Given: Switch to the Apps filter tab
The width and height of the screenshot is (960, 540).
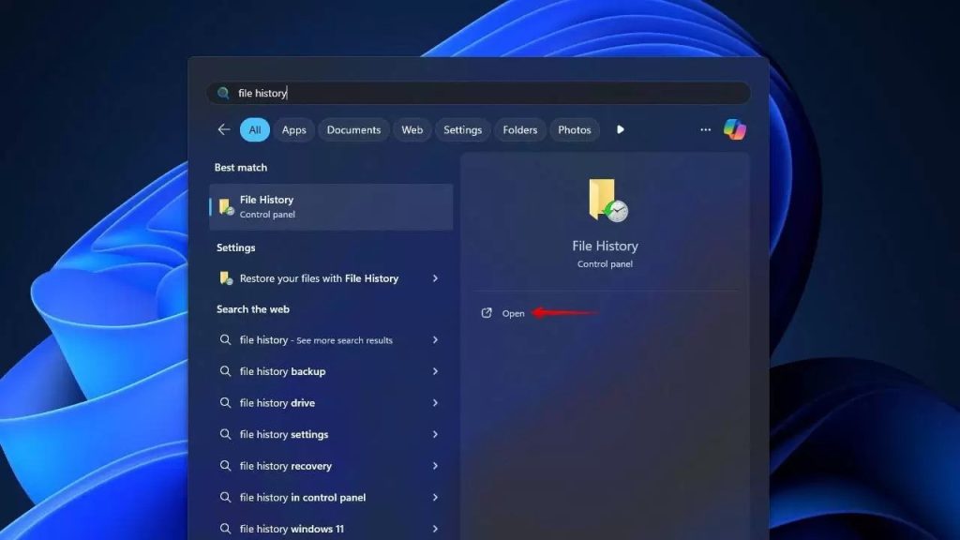Looking at the screenshot, I should (x=293, y=129).
